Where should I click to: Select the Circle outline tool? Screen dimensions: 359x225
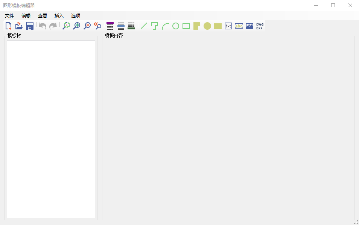click(176, 26)
